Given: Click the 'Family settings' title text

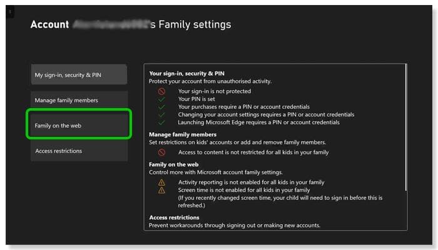Looking at the screenshot, I should 195,24.
